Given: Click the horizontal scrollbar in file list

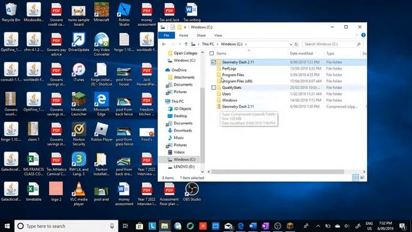Looking at the screenshot, I should [x=277, y=172].
